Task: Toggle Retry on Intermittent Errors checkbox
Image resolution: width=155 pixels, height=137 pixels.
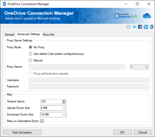Action: click(x=42, y=121)
